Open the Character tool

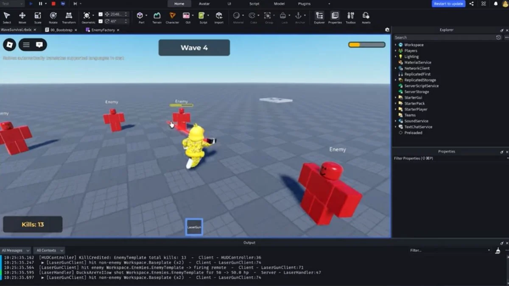coord(172,17)
